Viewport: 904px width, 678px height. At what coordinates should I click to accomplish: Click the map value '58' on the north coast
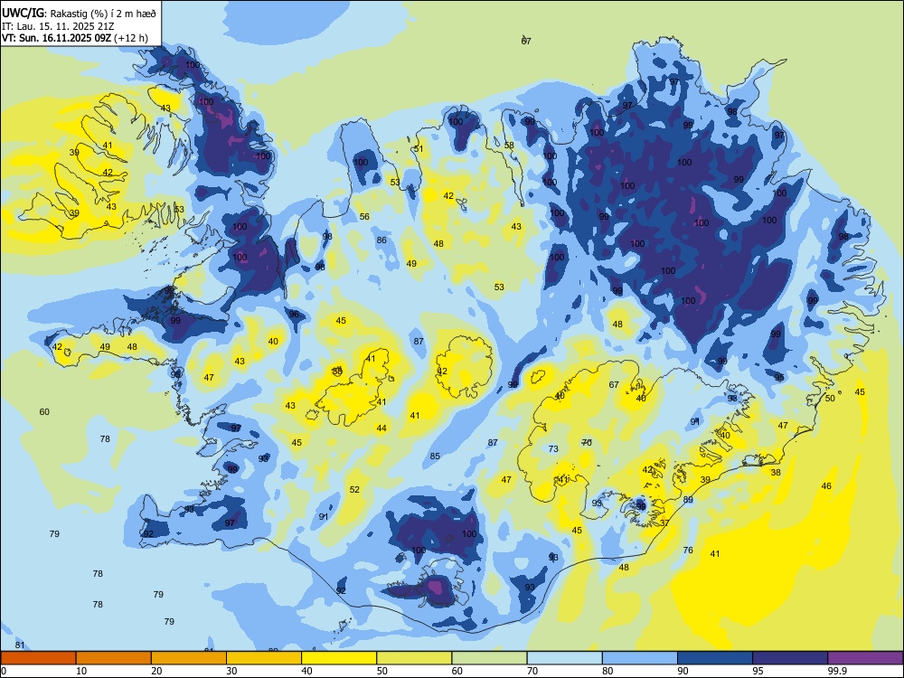(x=509, y=146)
